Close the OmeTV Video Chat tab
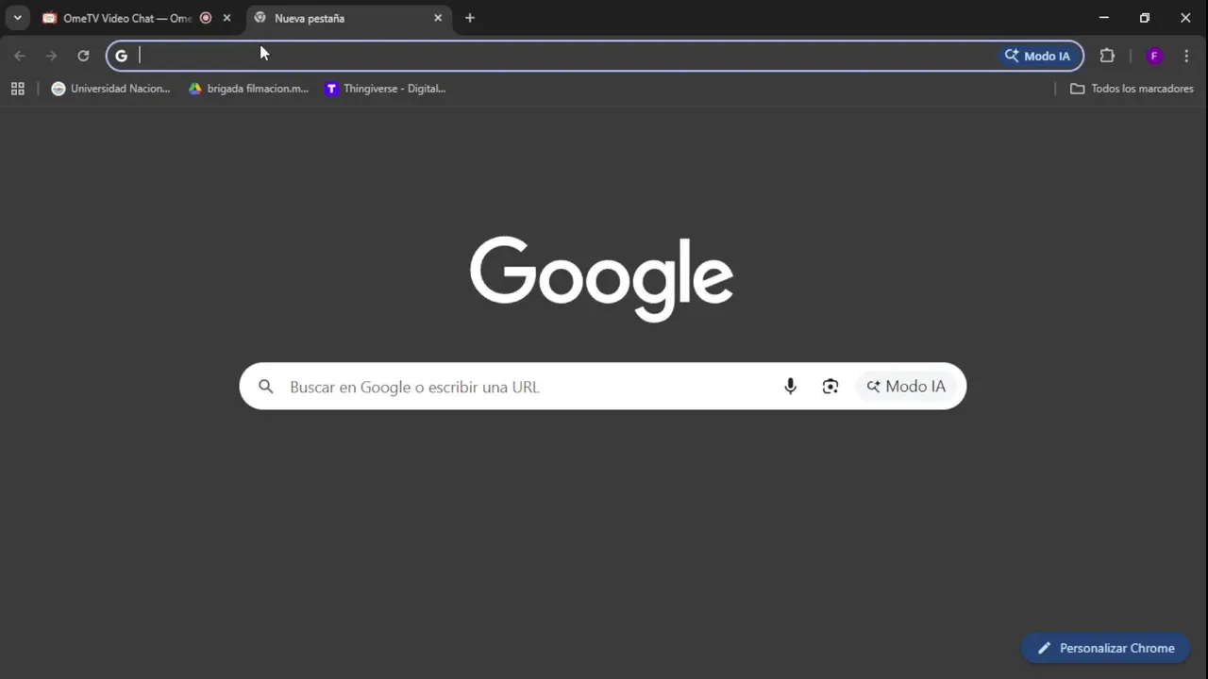 click(226, 18)
